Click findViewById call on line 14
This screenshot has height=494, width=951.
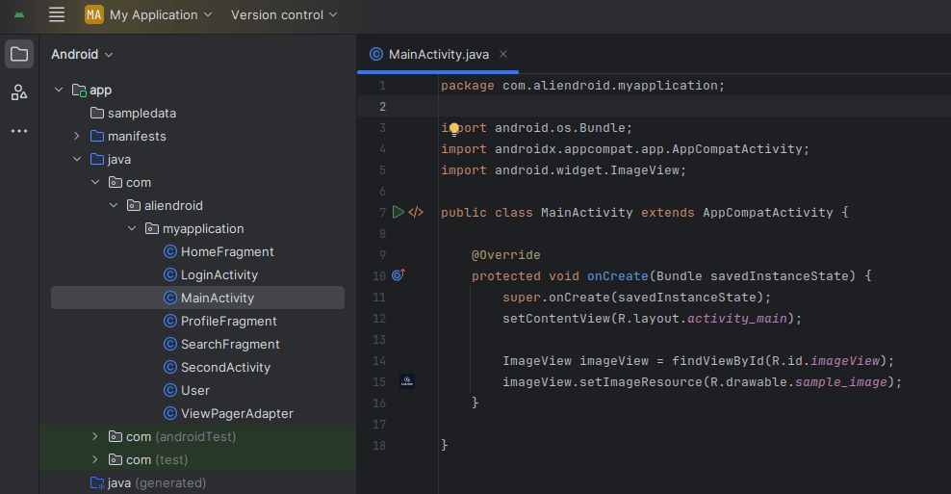[x=717, y=360]
